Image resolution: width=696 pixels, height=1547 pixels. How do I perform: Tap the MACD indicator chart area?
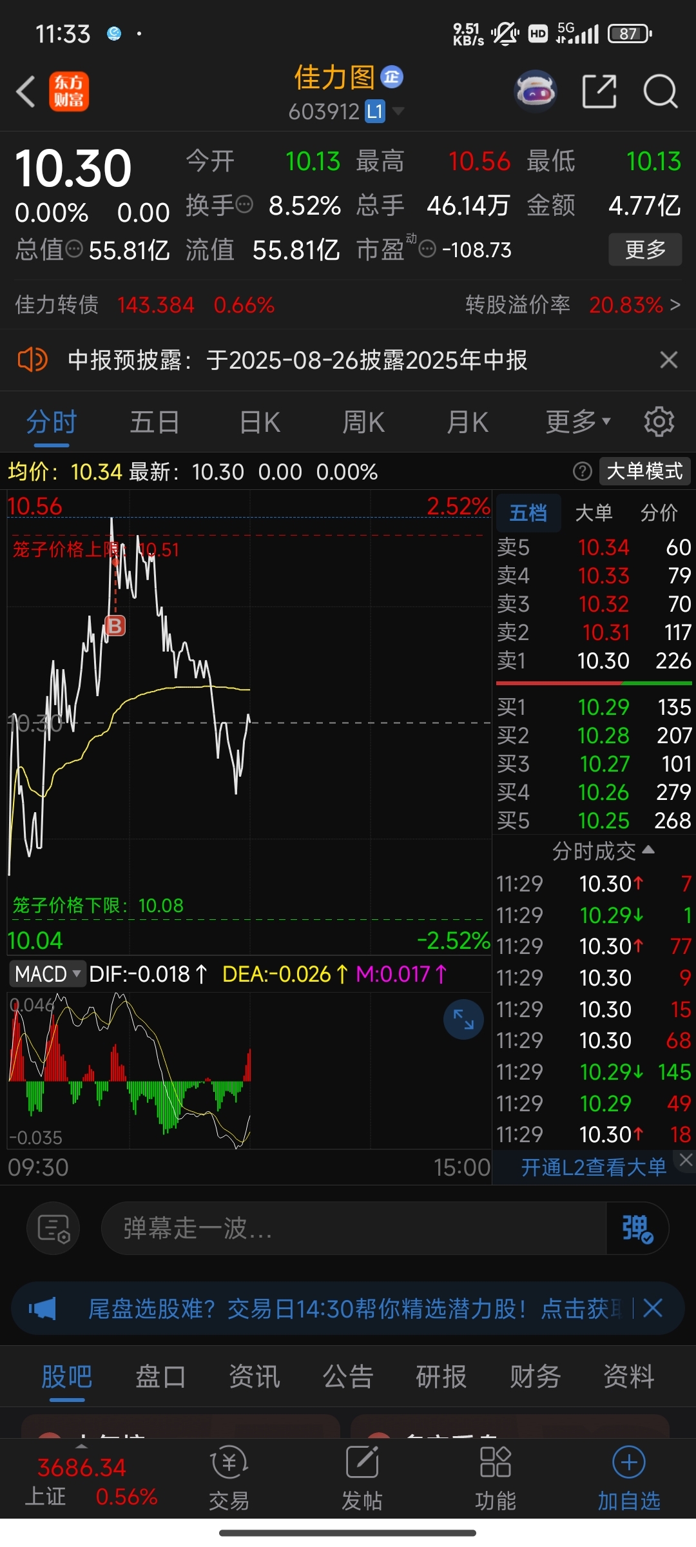pyautogui.click(x=249, y=1070)
